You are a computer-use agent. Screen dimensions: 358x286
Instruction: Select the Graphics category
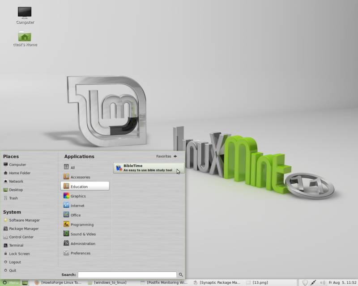coord(85,196)
